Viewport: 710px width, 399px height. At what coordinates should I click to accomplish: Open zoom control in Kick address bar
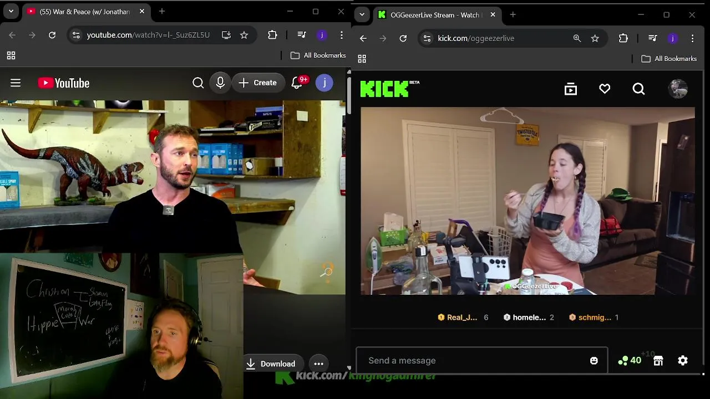tap(577, 38)
